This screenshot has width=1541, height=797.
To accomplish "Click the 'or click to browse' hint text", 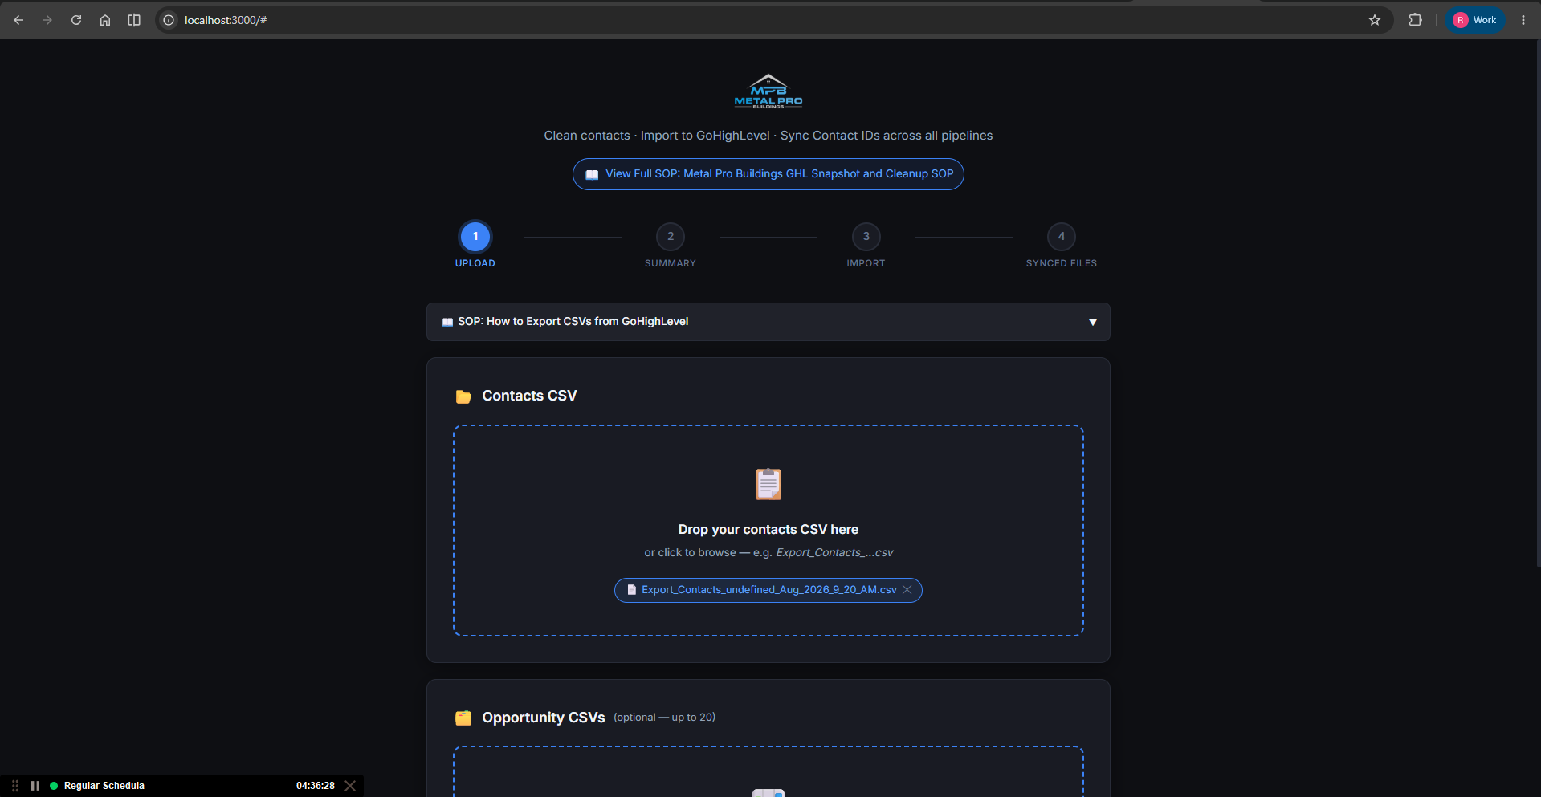I will (x=768, y=553).
